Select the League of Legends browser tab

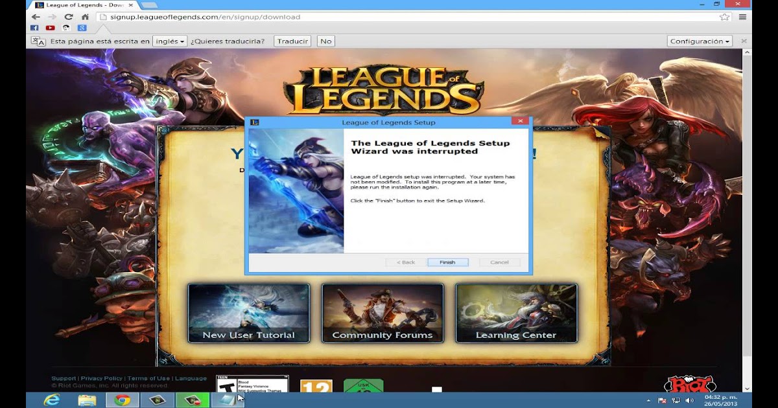[x=83, y=5]
